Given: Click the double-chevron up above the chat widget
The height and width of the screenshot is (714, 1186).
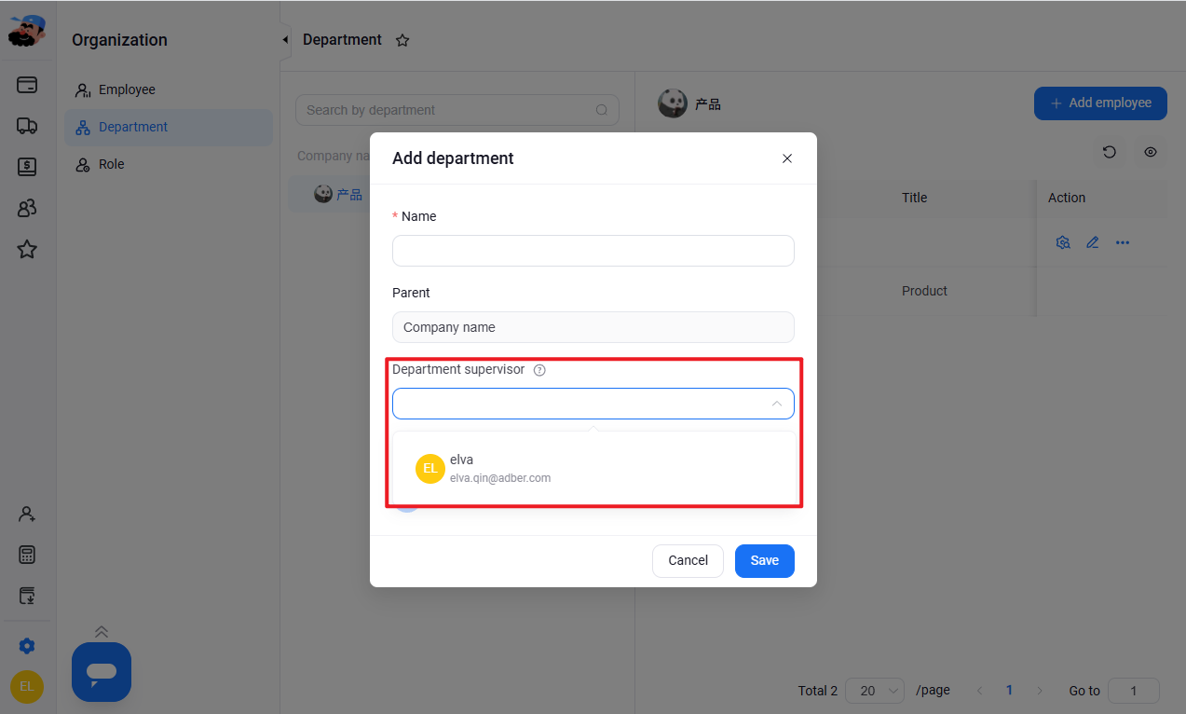Looking at the screenshot, I should pos(102,631).
